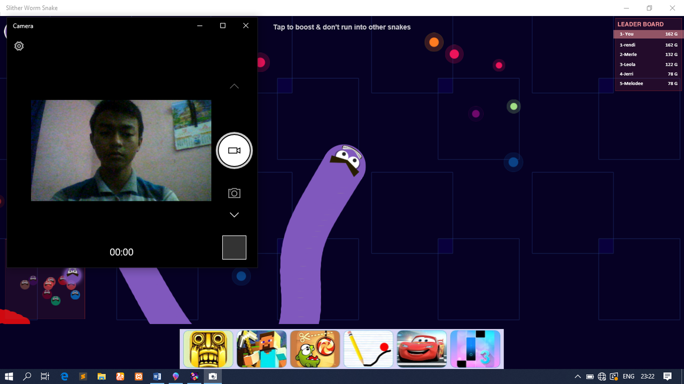Start video recording with shutter button

tap(234, 150)
